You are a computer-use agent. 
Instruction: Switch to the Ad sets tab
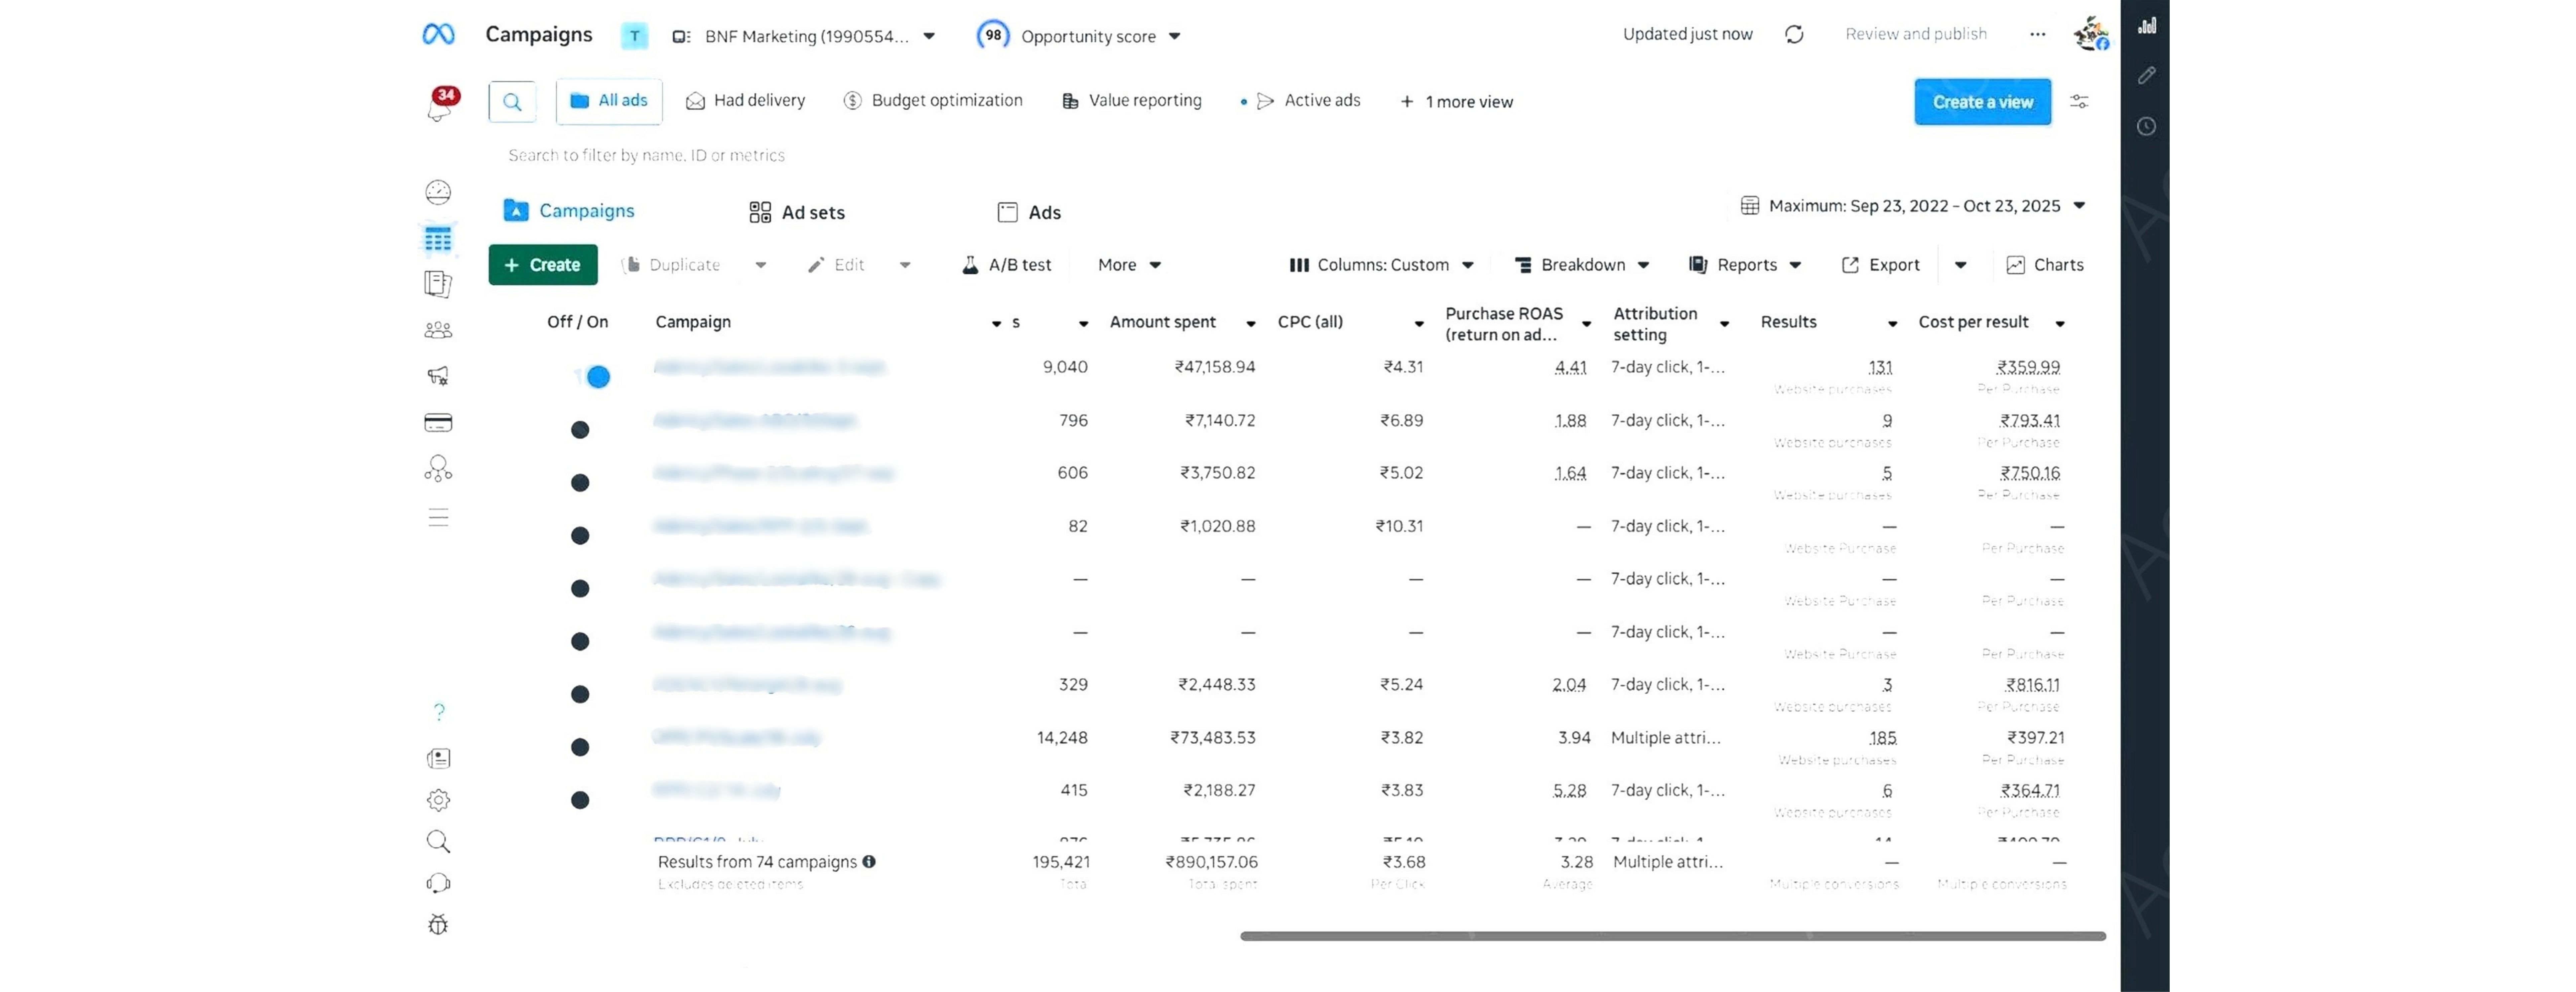[x=797, y=212]
